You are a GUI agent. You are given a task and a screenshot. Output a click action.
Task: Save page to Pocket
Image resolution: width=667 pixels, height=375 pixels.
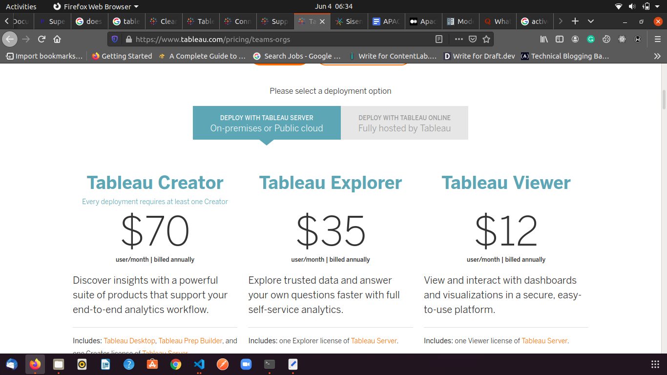click(x=472, y=39)
